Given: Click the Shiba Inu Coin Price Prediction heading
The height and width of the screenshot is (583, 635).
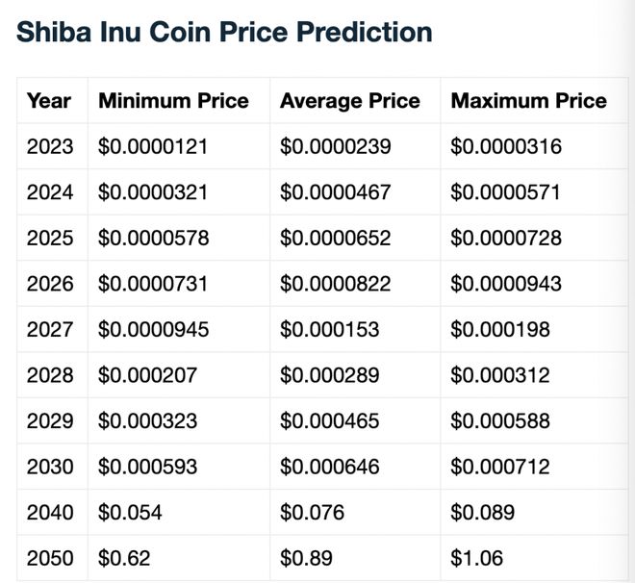Looking at the screenshot, I should (224, 32).
